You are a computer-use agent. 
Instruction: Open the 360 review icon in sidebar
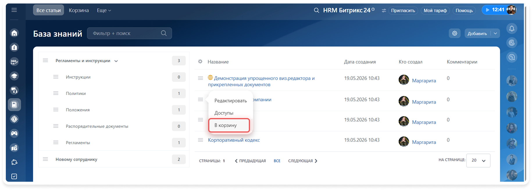[x=14, y=61]
